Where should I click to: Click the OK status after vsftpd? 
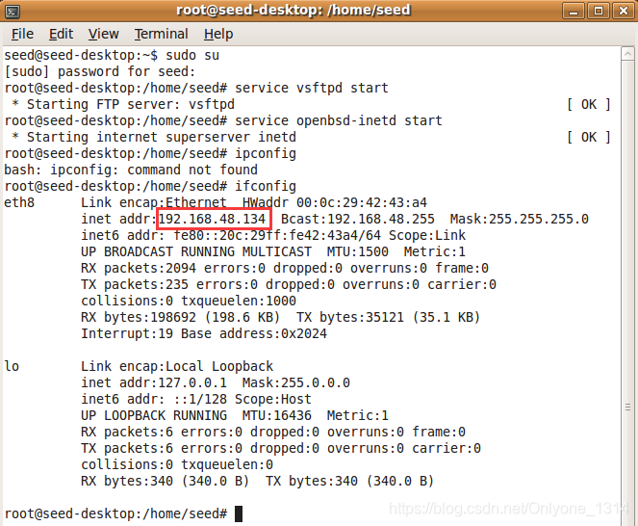589,104
